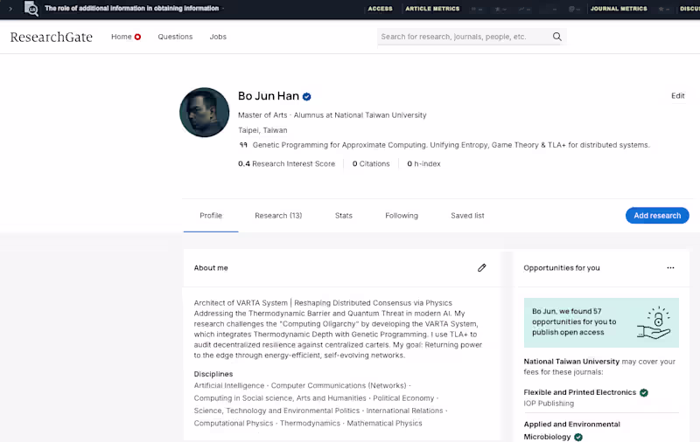700x442 pixels.
Task: Edit About me with pencil icon
Action: [x=482, y=268]
